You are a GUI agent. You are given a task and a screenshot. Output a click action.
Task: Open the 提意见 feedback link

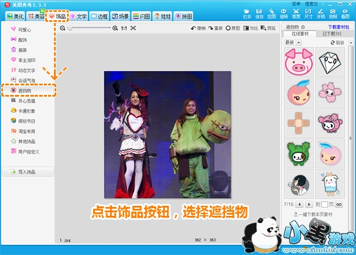311,4
